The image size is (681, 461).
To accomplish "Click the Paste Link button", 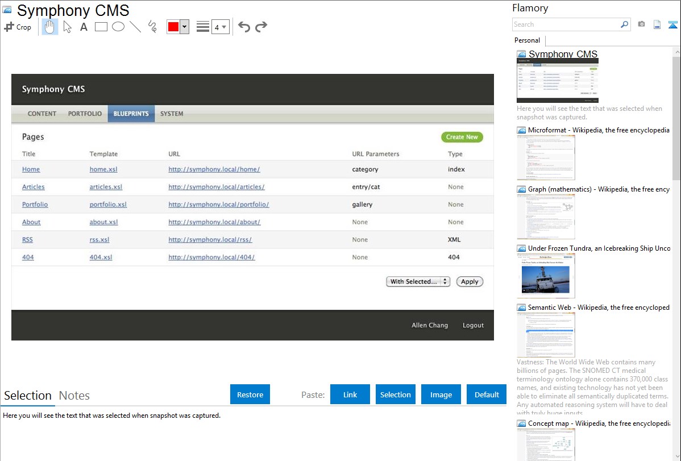I will coord(350,394).
